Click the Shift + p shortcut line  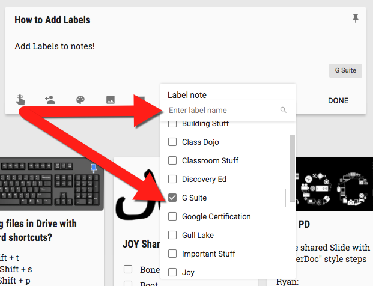pos(15,281)
